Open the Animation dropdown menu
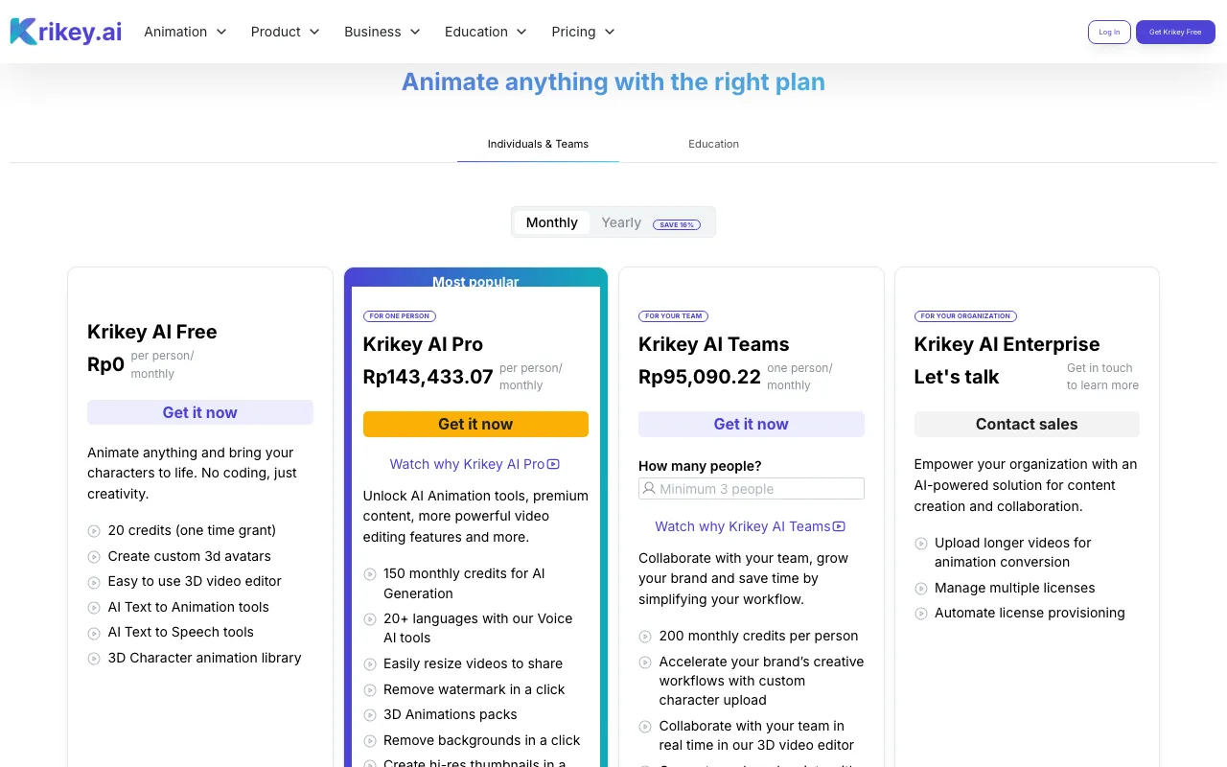1227x767 pixels. (x=185, y=32)
